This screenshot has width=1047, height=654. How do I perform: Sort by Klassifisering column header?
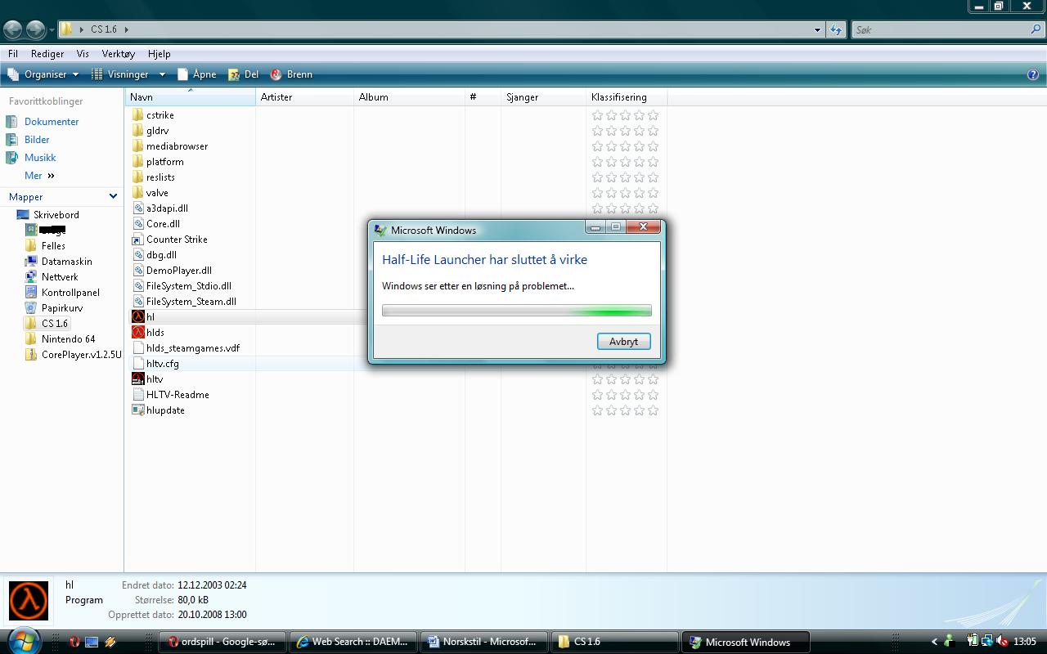[x=627, y=96]
